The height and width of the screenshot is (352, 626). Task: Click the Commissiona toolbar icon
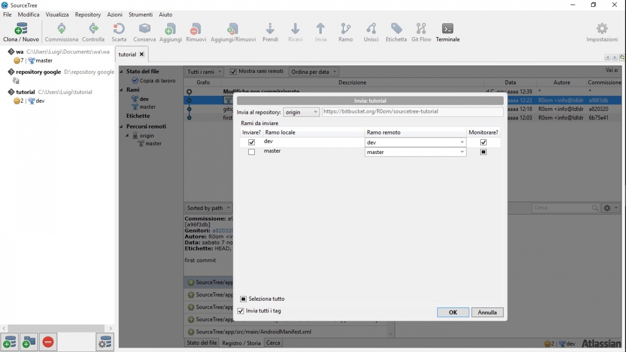point(62,32)
